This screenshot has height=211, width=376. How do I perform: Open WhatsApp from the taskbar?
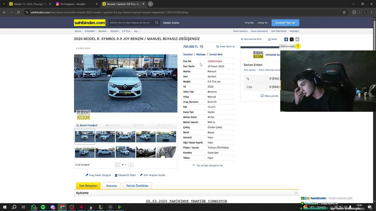pyautogui.click(x=33, y=207)
